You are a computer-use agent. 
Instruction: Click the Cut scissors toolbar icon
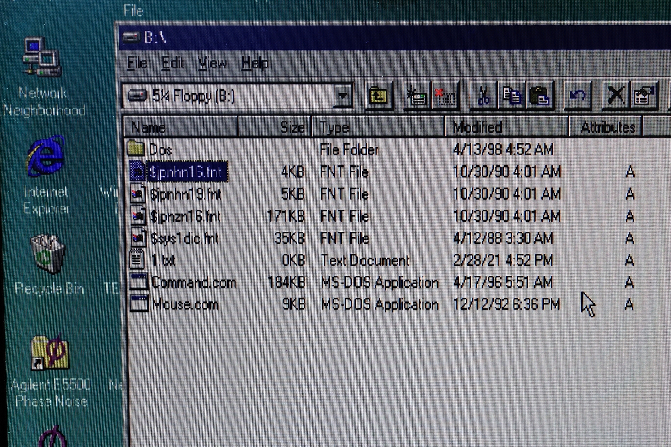(483, 96)
